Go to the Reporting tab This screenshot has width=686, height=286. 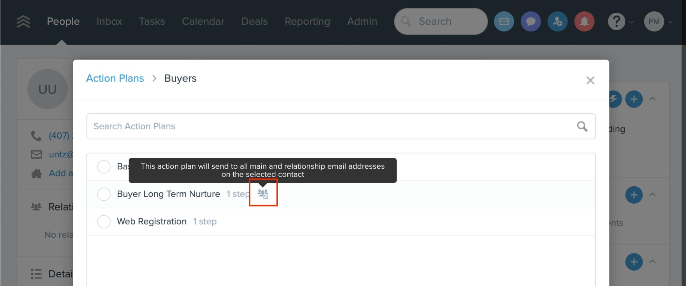307,21
